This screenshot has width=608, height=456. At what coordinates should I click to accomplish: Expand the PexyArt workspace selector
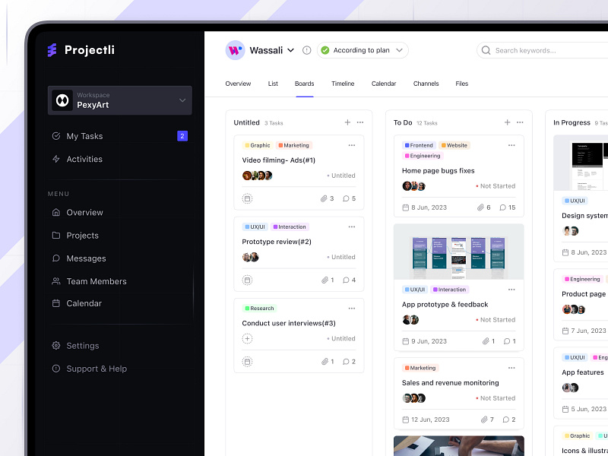point(182,100)
